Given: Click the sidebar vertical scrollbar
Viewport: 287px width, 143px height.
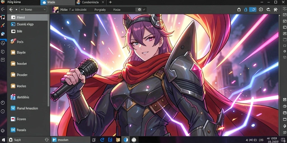Looking at the screenshot, I should tap(49, 60).
